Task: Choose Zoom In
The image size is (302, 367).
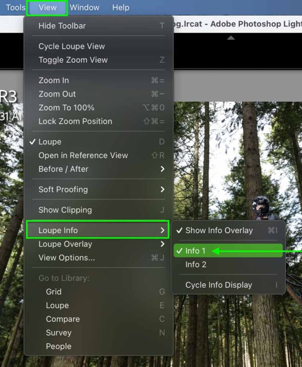Action: click(x=99, y=80)
